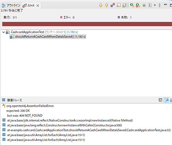Select shouldReturnACashCardWhenDataIsSaved() test
The image size is (172, 145).
(x=48, y=37)
